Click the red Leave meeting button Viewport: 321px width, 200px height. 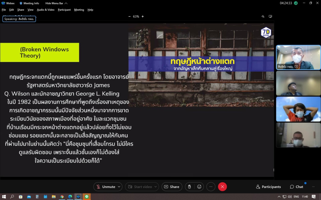point(222,187)
